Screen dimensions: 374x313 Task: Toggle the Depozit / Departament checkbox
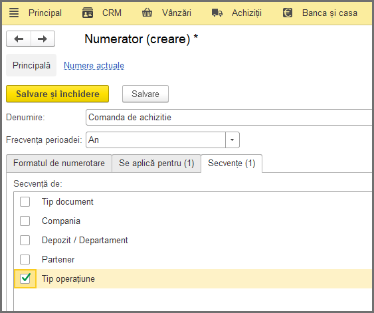pyautogui.click(x=25, y=241)
